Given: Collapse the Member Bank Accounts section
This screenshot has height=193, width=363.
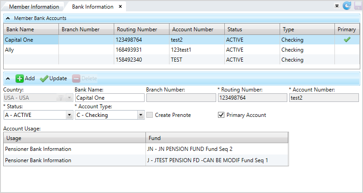Looking at the screenshot, I should coord(8,18).
